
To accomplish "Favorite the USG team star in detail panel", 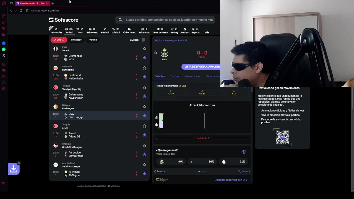I will pos(155,53).
